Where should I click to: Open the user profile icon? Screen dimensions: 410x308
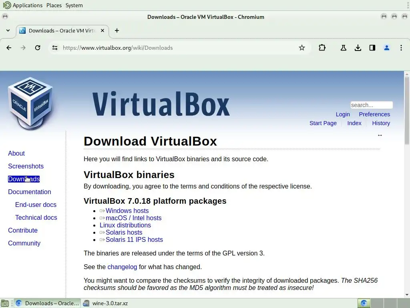(386, 48)
